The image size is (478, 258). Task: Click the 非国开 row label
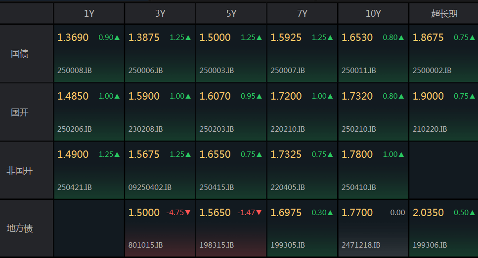click(x=20, y=170)
